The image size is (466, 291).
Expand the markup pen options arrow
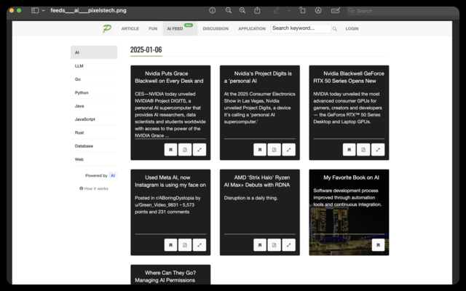[288, 10]
